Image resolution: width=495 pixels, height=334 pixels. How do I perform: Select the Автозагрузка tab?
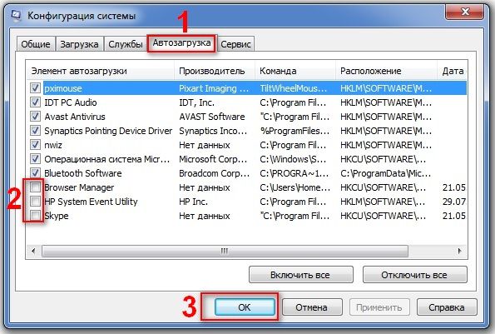pyautogui.click(x=182, y=43)
